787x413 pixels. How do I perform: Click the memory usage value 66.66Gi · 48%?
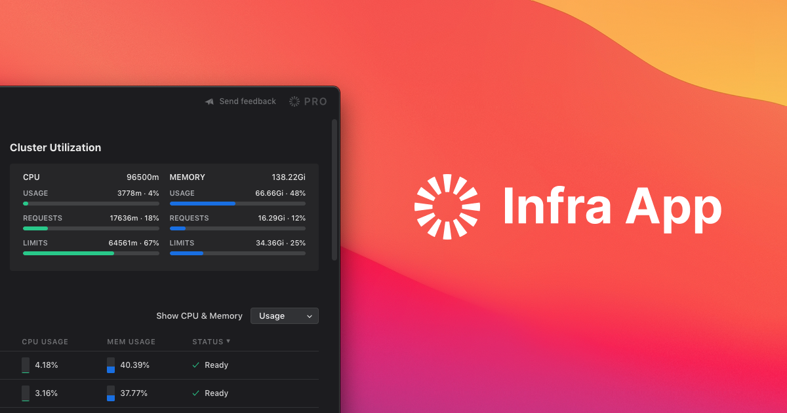pos(280,194)
